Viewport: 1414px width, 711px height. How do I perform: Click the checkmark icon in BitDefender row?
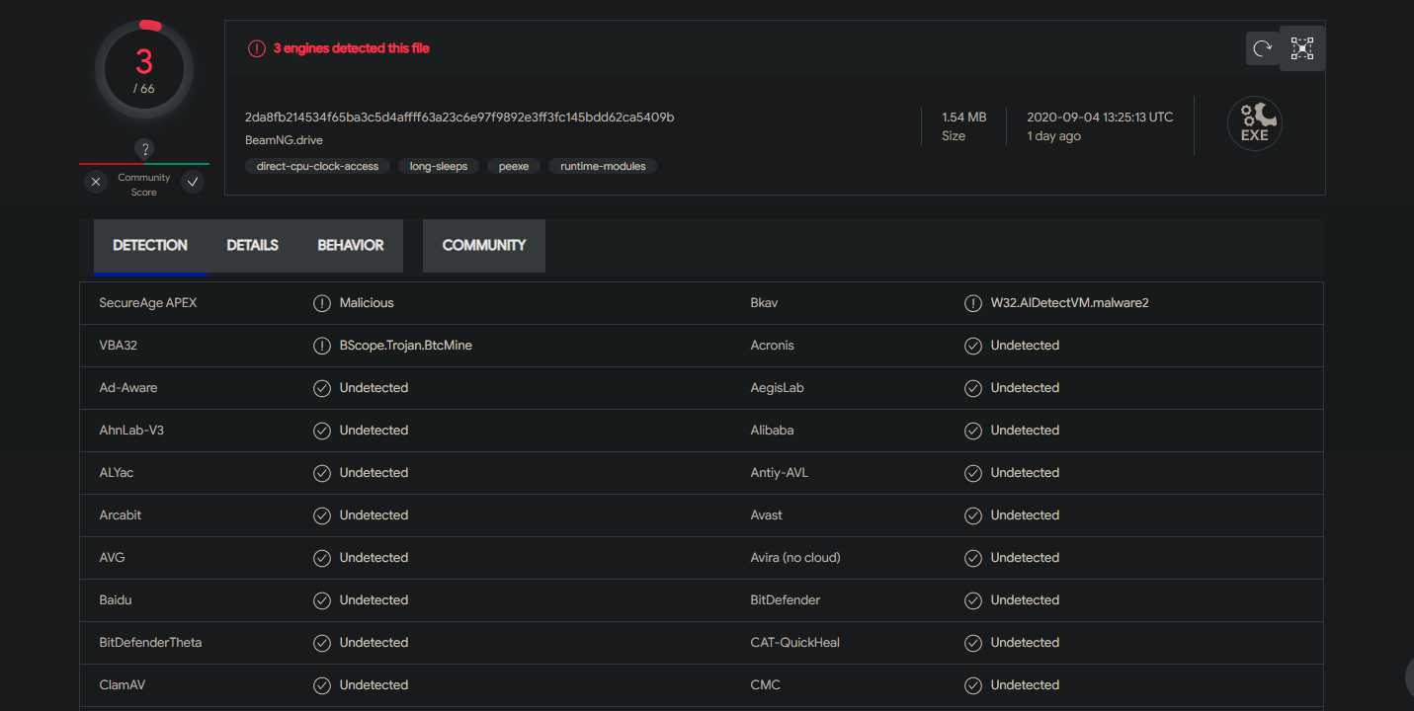tap(973, 600)
